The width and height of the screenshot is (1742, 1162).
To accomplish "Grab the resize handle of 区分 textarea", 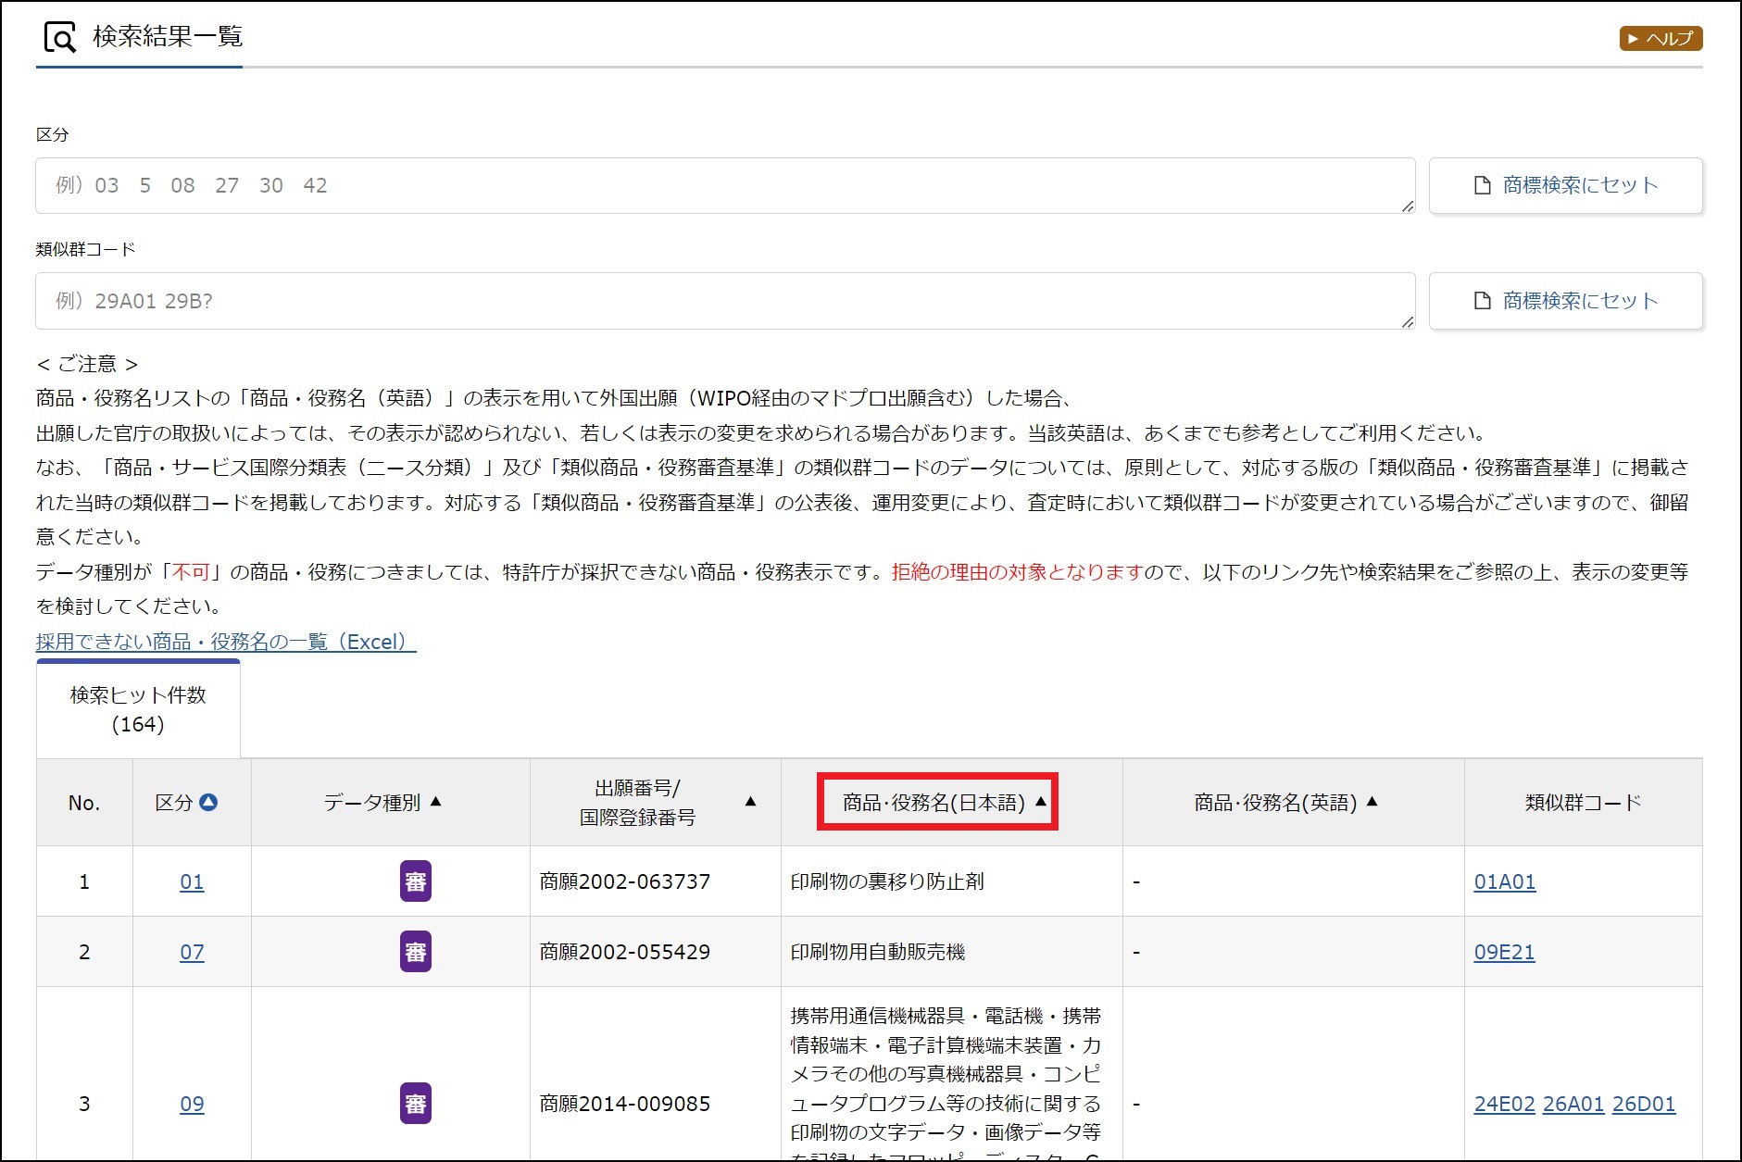I will [1407, 206].
